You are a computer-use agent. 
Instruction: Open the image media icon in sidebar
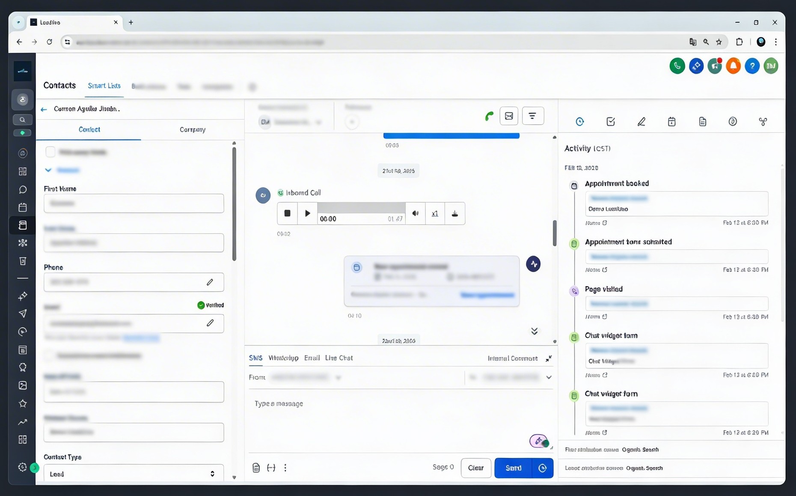(23, 385)
